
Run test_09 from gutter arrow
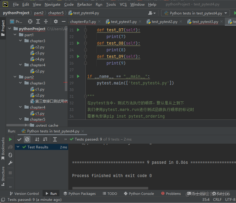(x=78, y=56)
